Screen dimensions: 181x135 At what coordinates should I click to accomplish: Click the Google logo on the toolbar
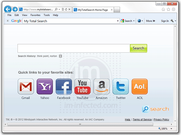click(16, 21)
